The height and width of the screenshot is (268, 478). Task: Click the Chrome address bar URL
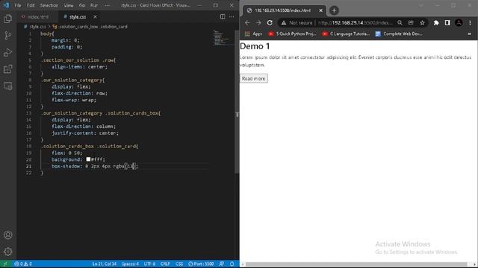tap(356, 23)
